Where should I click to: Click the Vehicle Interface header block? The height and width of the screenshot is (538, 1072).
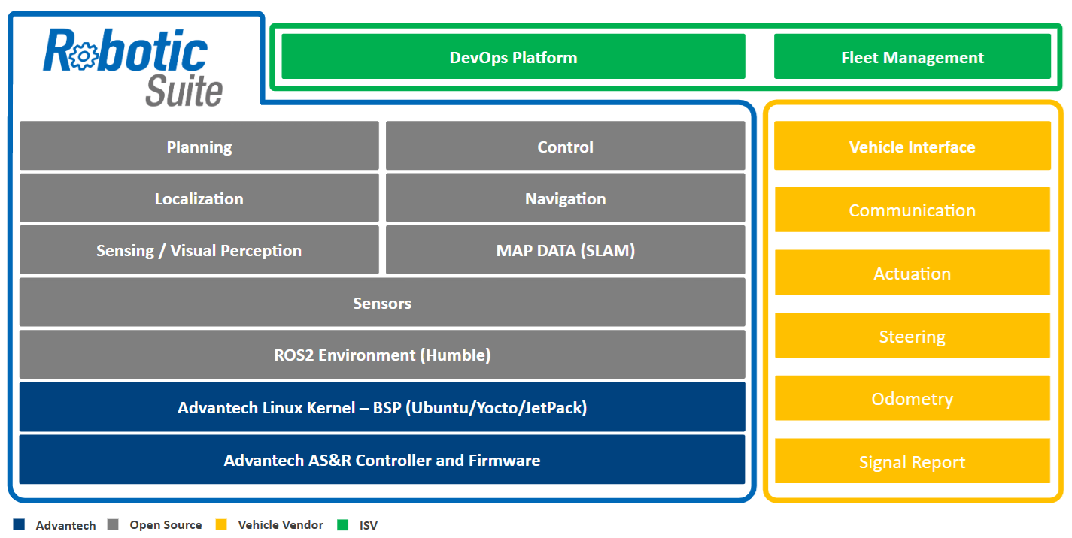coord(912,146)
